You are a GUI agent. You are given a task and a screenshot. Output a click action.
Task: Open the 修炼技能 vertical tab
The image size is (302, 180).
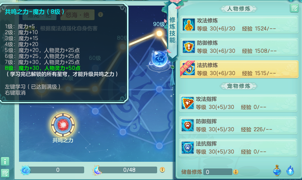[x=172, y=30]
